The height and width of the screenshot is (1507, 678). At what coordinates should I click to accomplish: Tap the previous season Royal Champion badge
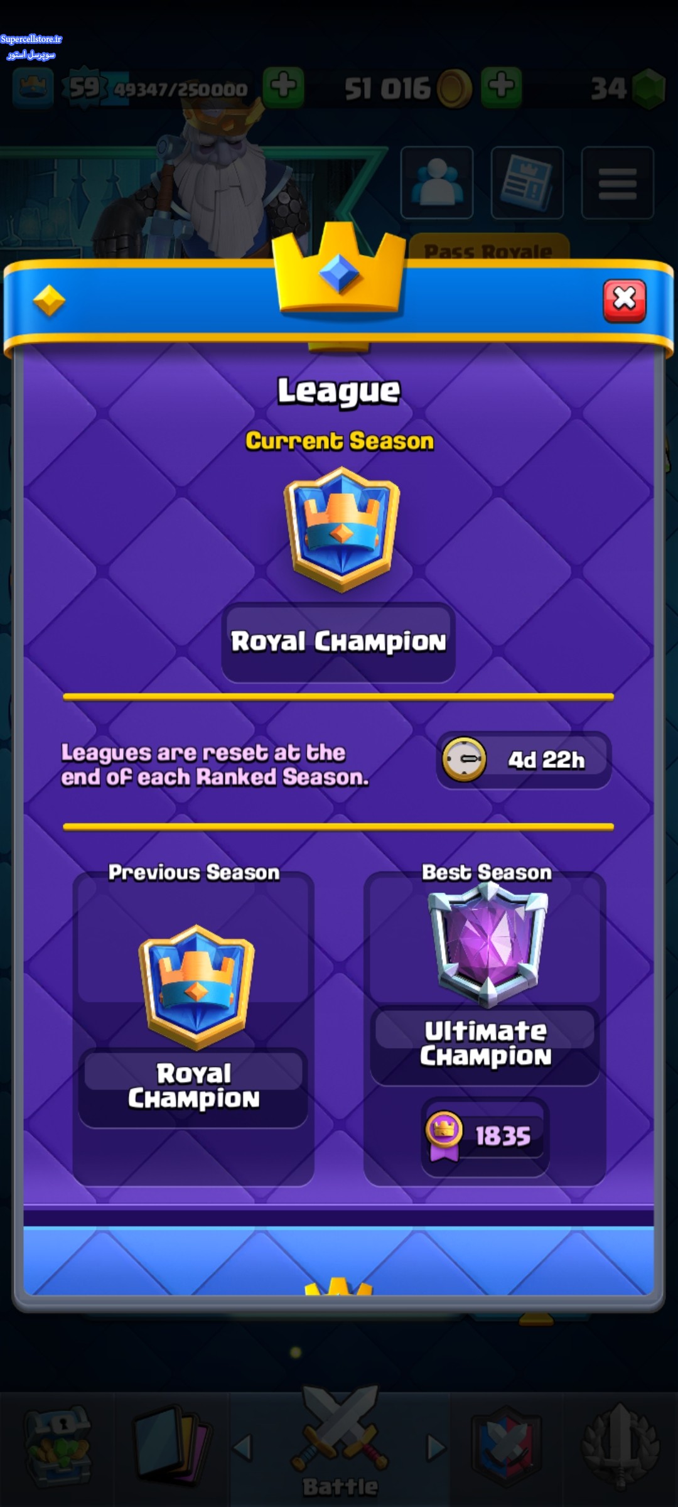click(x=196, y=987)
